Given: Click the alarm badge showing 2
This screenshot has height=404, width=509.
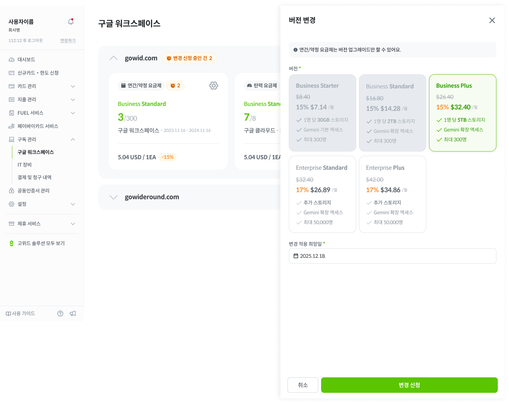Looking at the screenshot, I should [175, 86].
